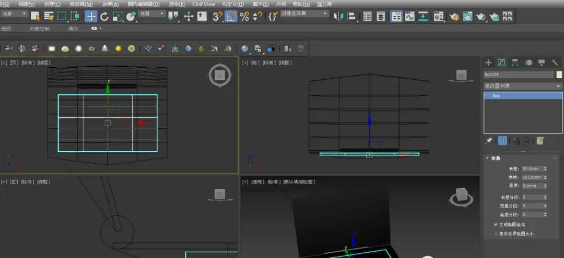The width and height of the screenshot is (564, 258).
Task: Open reference coordinate system dropdown 视图
Action: [x=152, y=14]
